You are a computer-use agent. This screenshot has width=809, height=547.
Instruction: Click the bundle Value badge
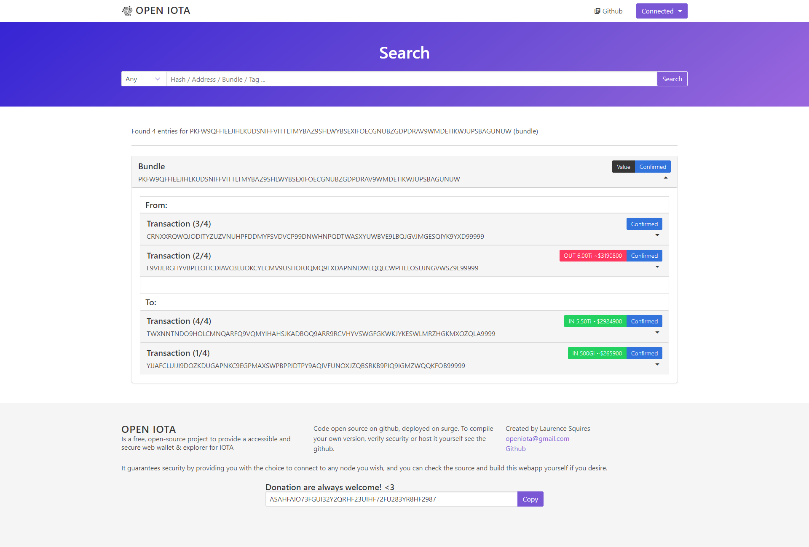click(x=623, y=167)
